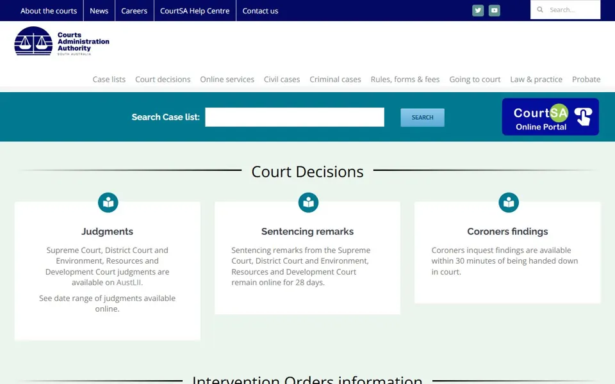Screen dimensions: 615x384
Task: Click the book icon above Sentencing remarks
Action: (308, 203)
